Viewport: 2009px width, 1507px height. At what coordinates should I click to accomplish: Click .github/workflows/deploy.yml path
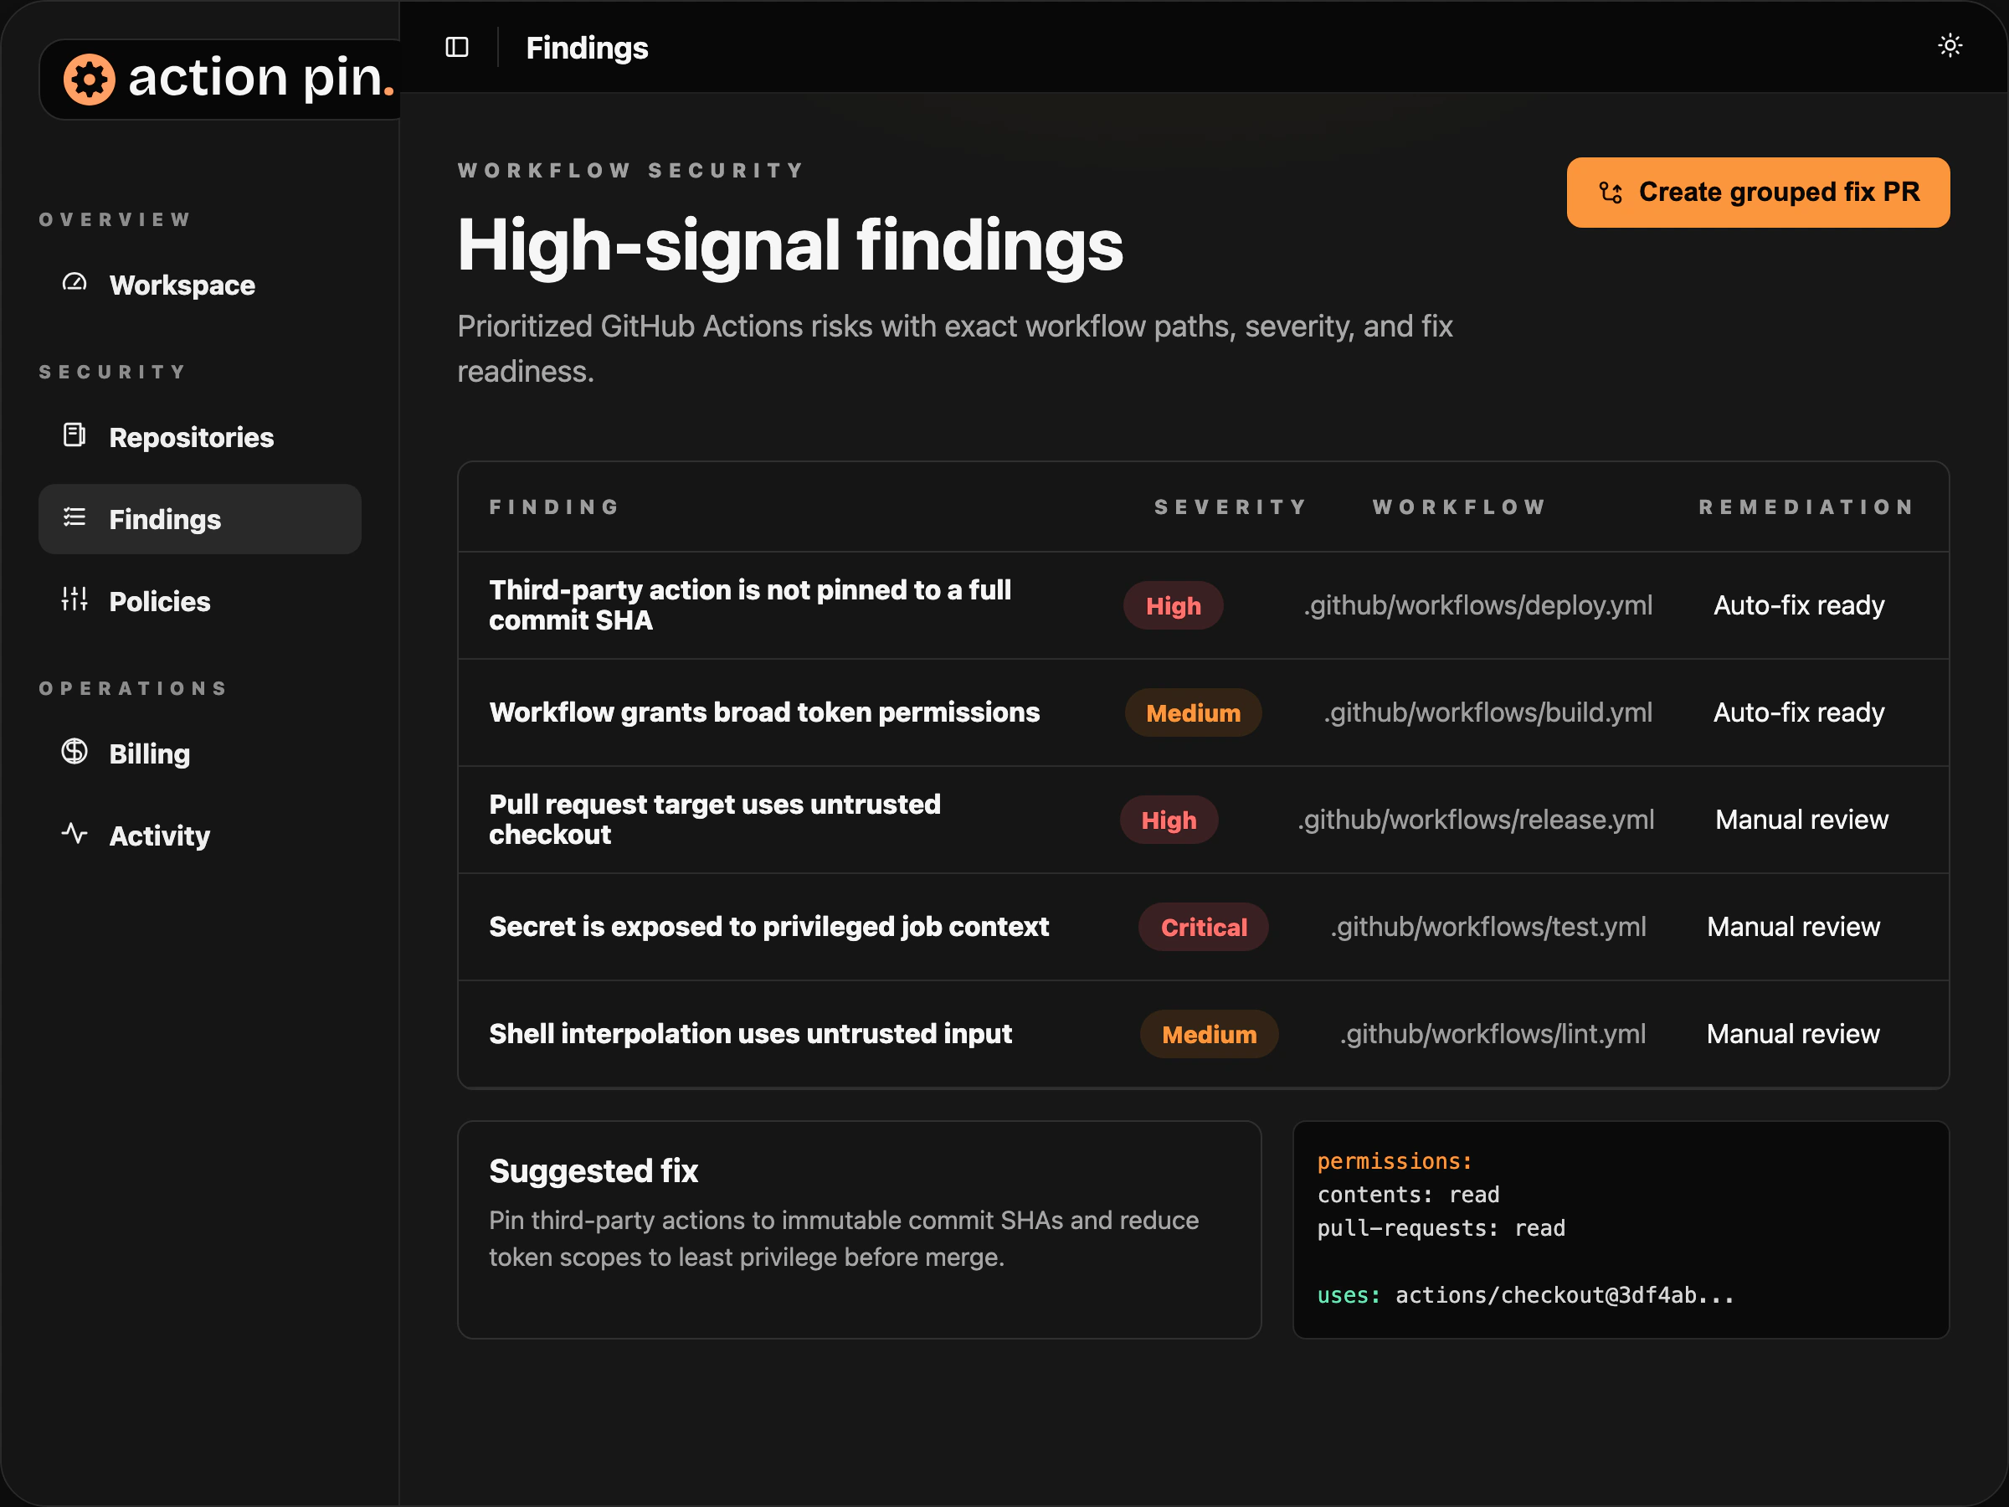[x=1477, y=606]
